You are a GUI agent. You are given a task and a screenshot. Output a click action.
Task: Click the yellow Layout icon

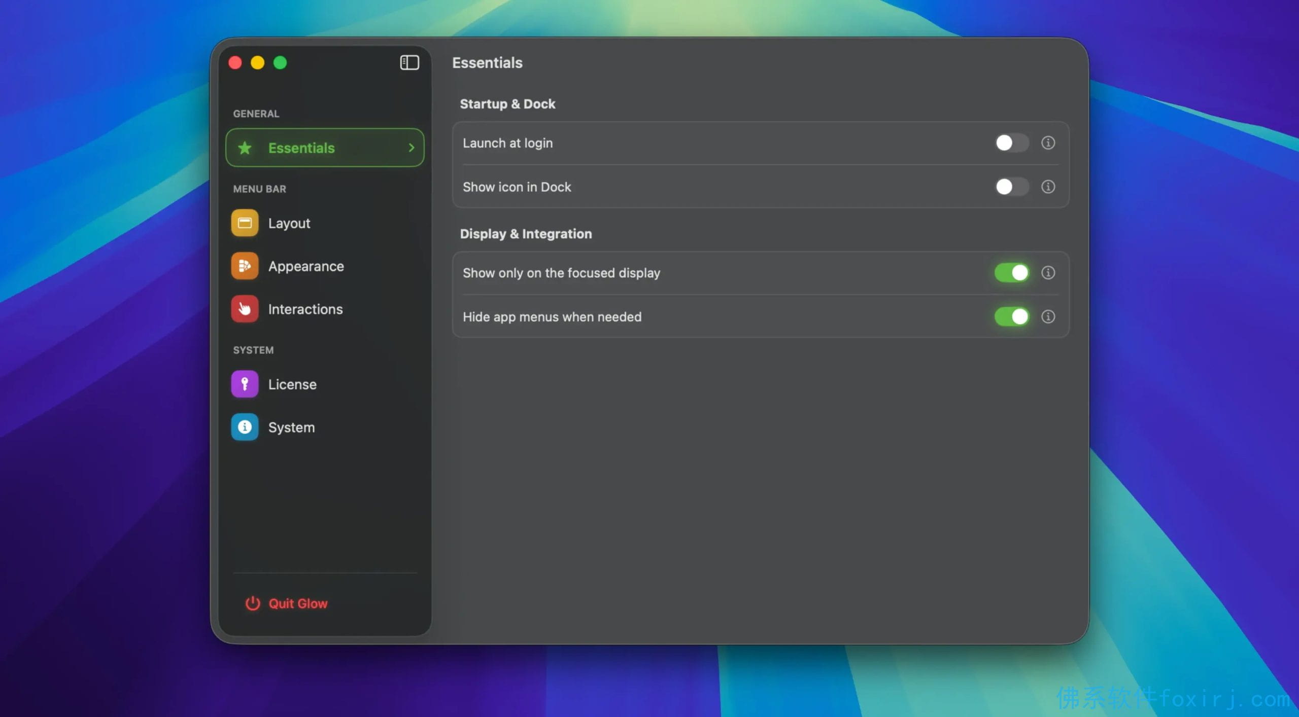click(x=245, y=223)
